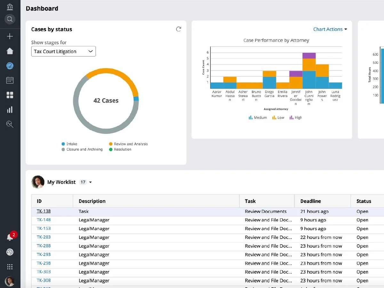This screenshot has height=288, width=384.
Task: Open work item TK-308
Action: point(44,280)
